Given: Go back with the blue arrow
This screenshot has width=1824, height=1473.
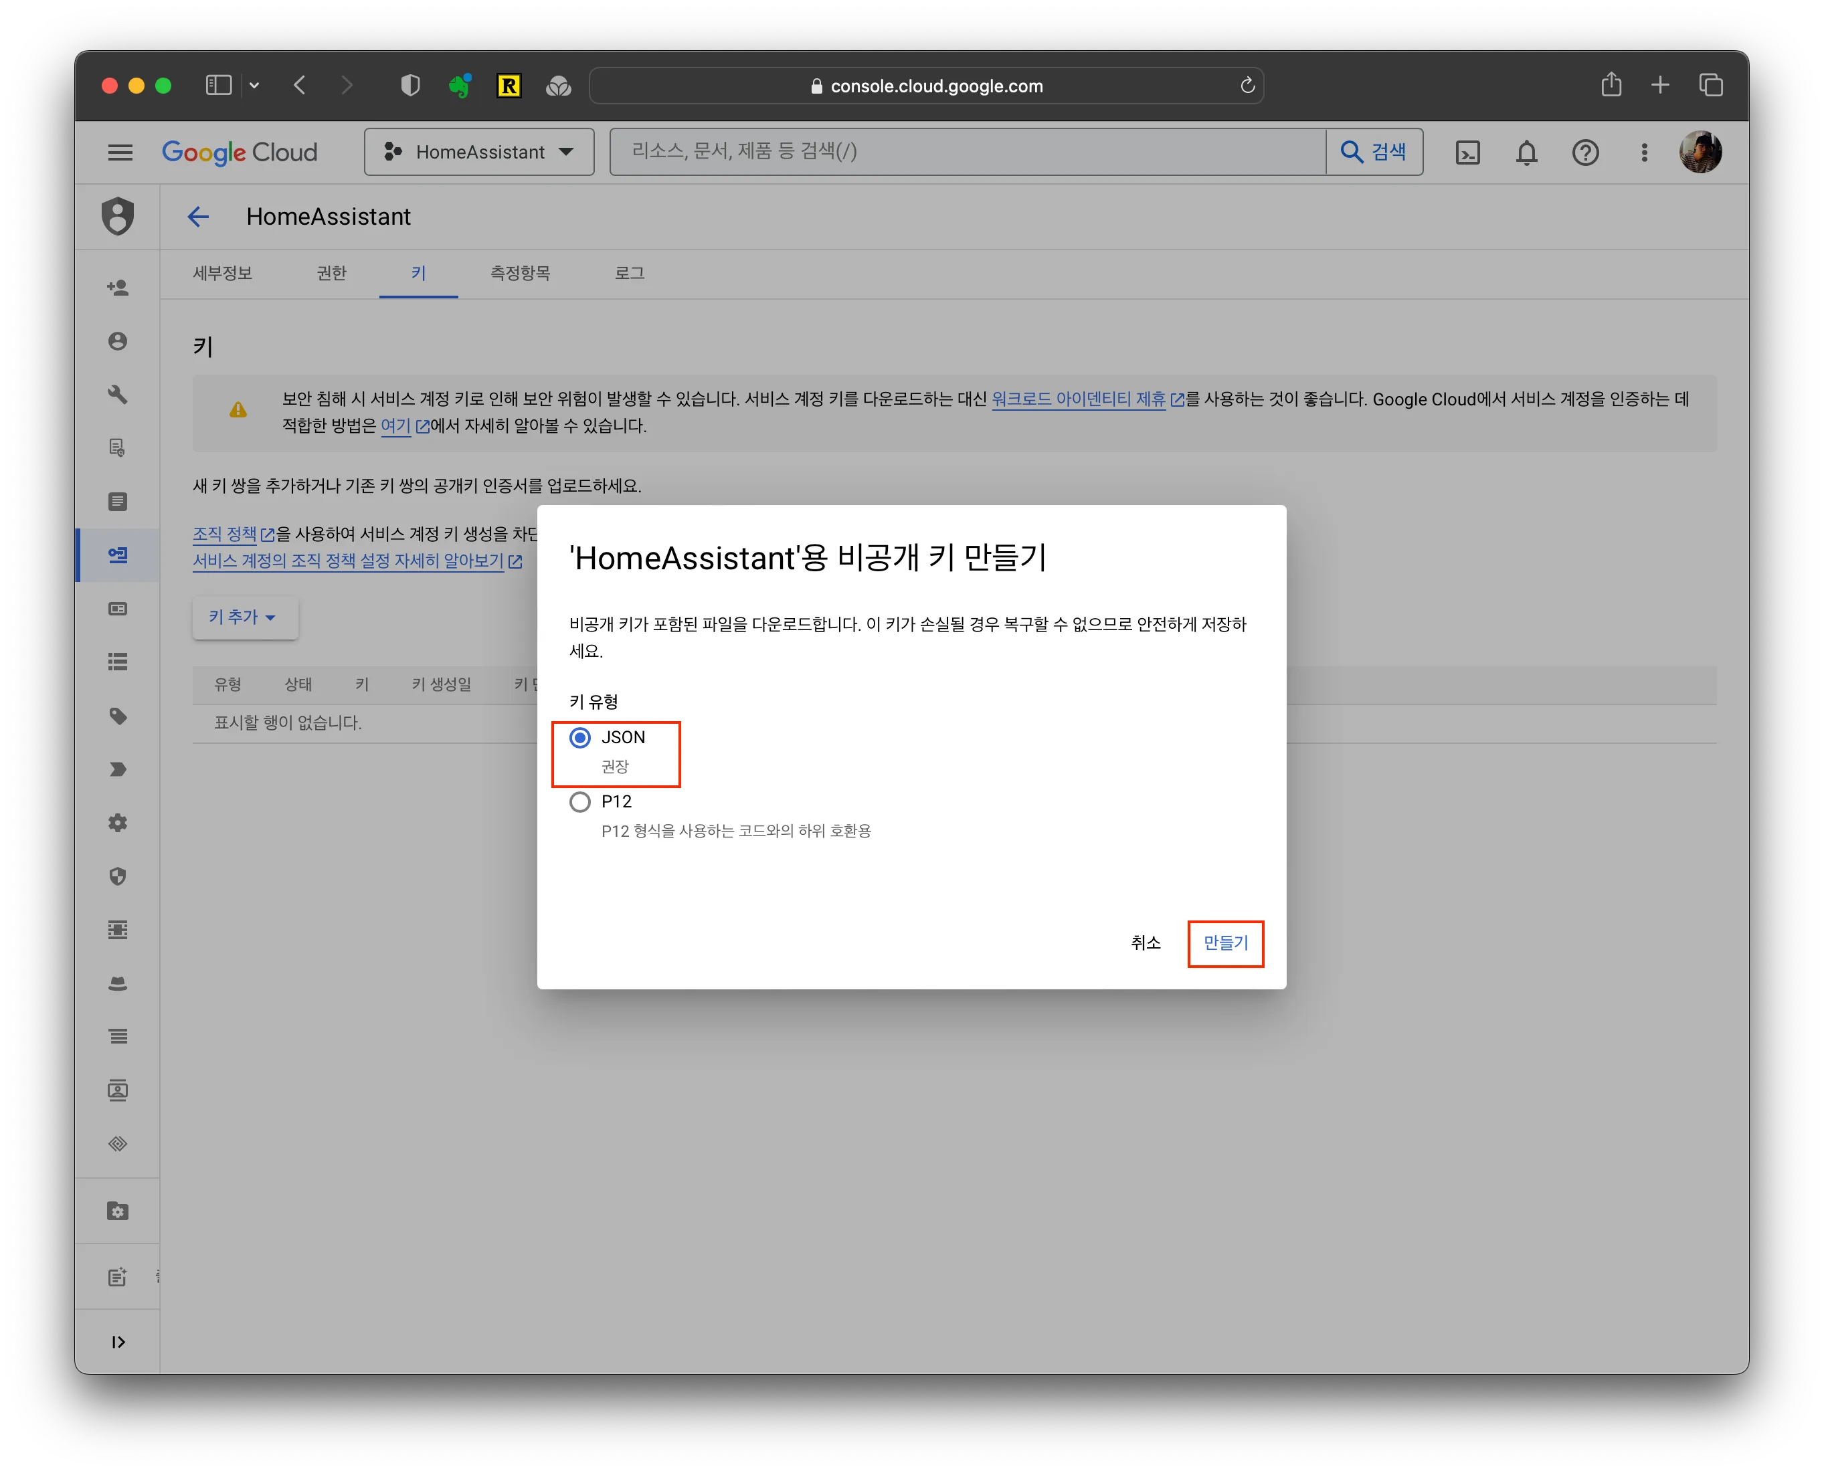Looking at the screenshot, I should 198,217.
